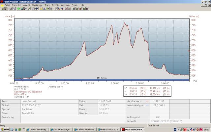Open the Datei menu
This screenshot has width=211, height=132.
7,5
